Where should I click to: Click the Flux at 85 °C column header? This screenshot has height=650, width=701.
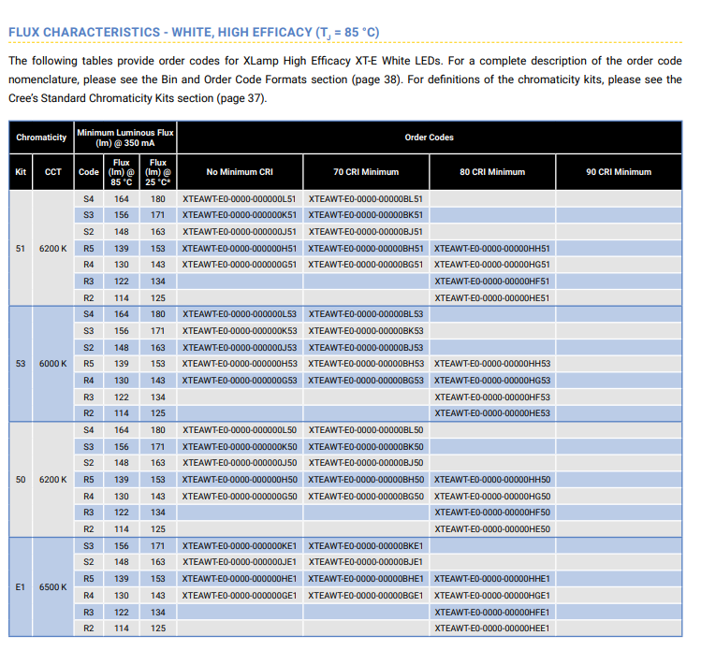(x=121, y=172)
